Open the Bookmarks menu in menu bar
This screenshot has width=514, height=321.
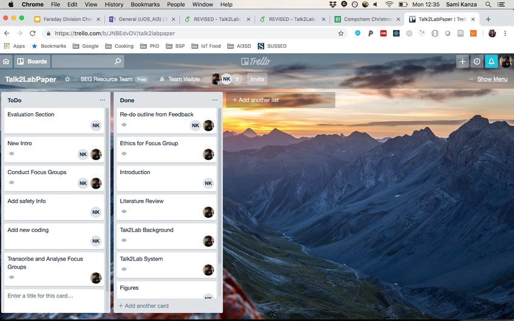(145, 4)
